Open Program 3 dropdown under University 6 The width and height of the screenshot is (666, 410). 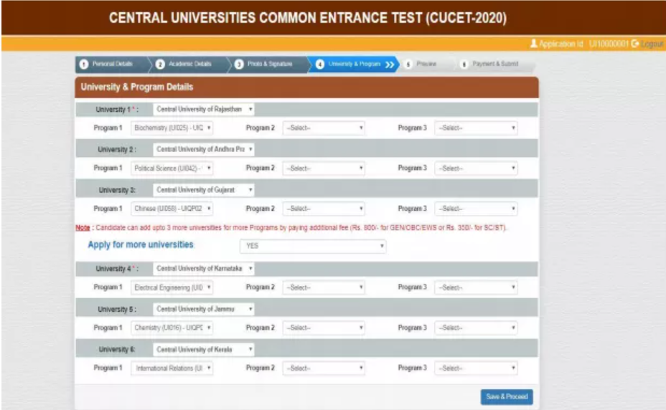pyautogui.click(x=476, y=368)
